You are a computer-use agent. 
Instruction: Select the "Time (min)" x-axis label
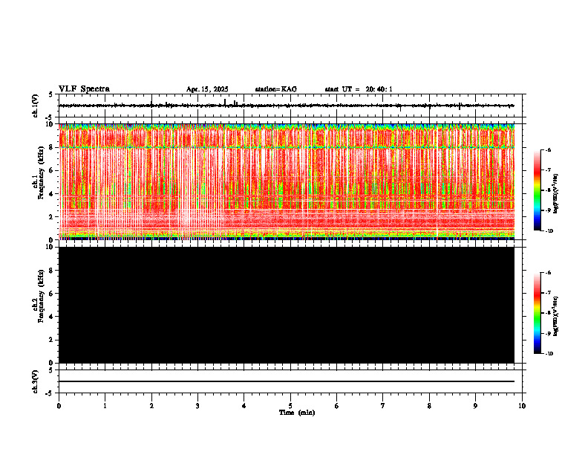(297, 413)
